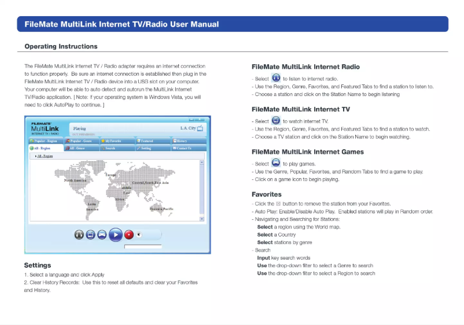The height and width of the screenshot is (325, 464).
Task: Click the FileMate MultiLink Internet TV heading
Action: 301,109
